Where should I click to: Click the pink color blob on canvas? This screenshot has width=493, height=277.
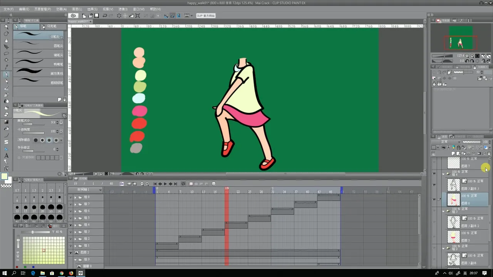coord(139,111)
